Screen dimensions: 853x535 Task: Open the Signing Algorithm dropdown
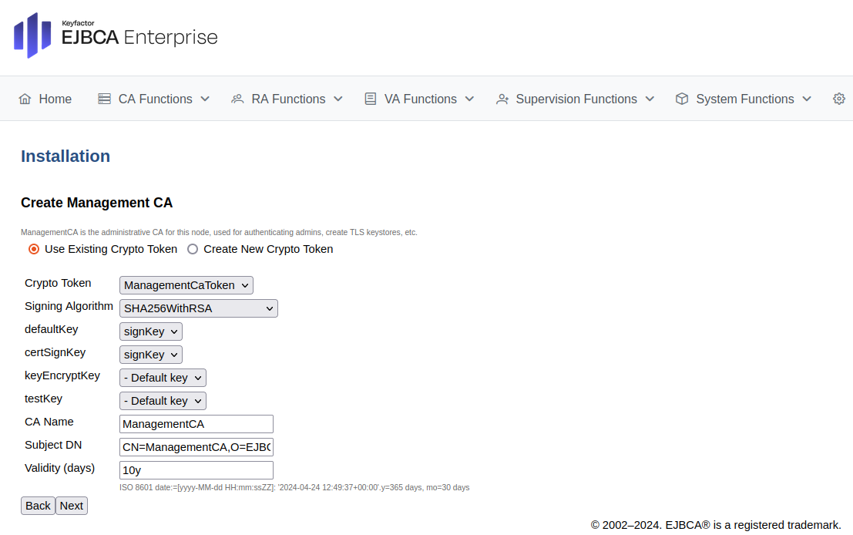point(198,308)
